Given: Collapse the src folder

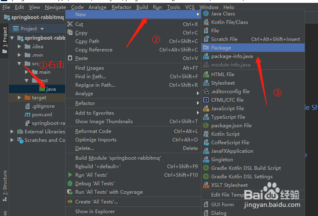Looking at the screenshot, I should tap(19, 64).
